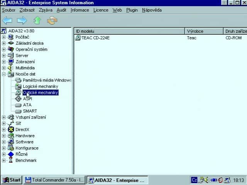The image size is (247, 185).
Task: Click the Výrobce column header
Action: click(x=204, y=31)
